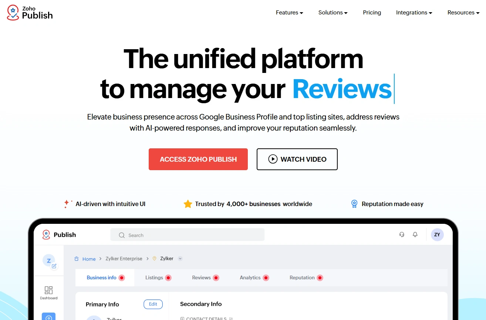
Task: Select the Dashboard icon in the sidebar
Action: (48, 292)
